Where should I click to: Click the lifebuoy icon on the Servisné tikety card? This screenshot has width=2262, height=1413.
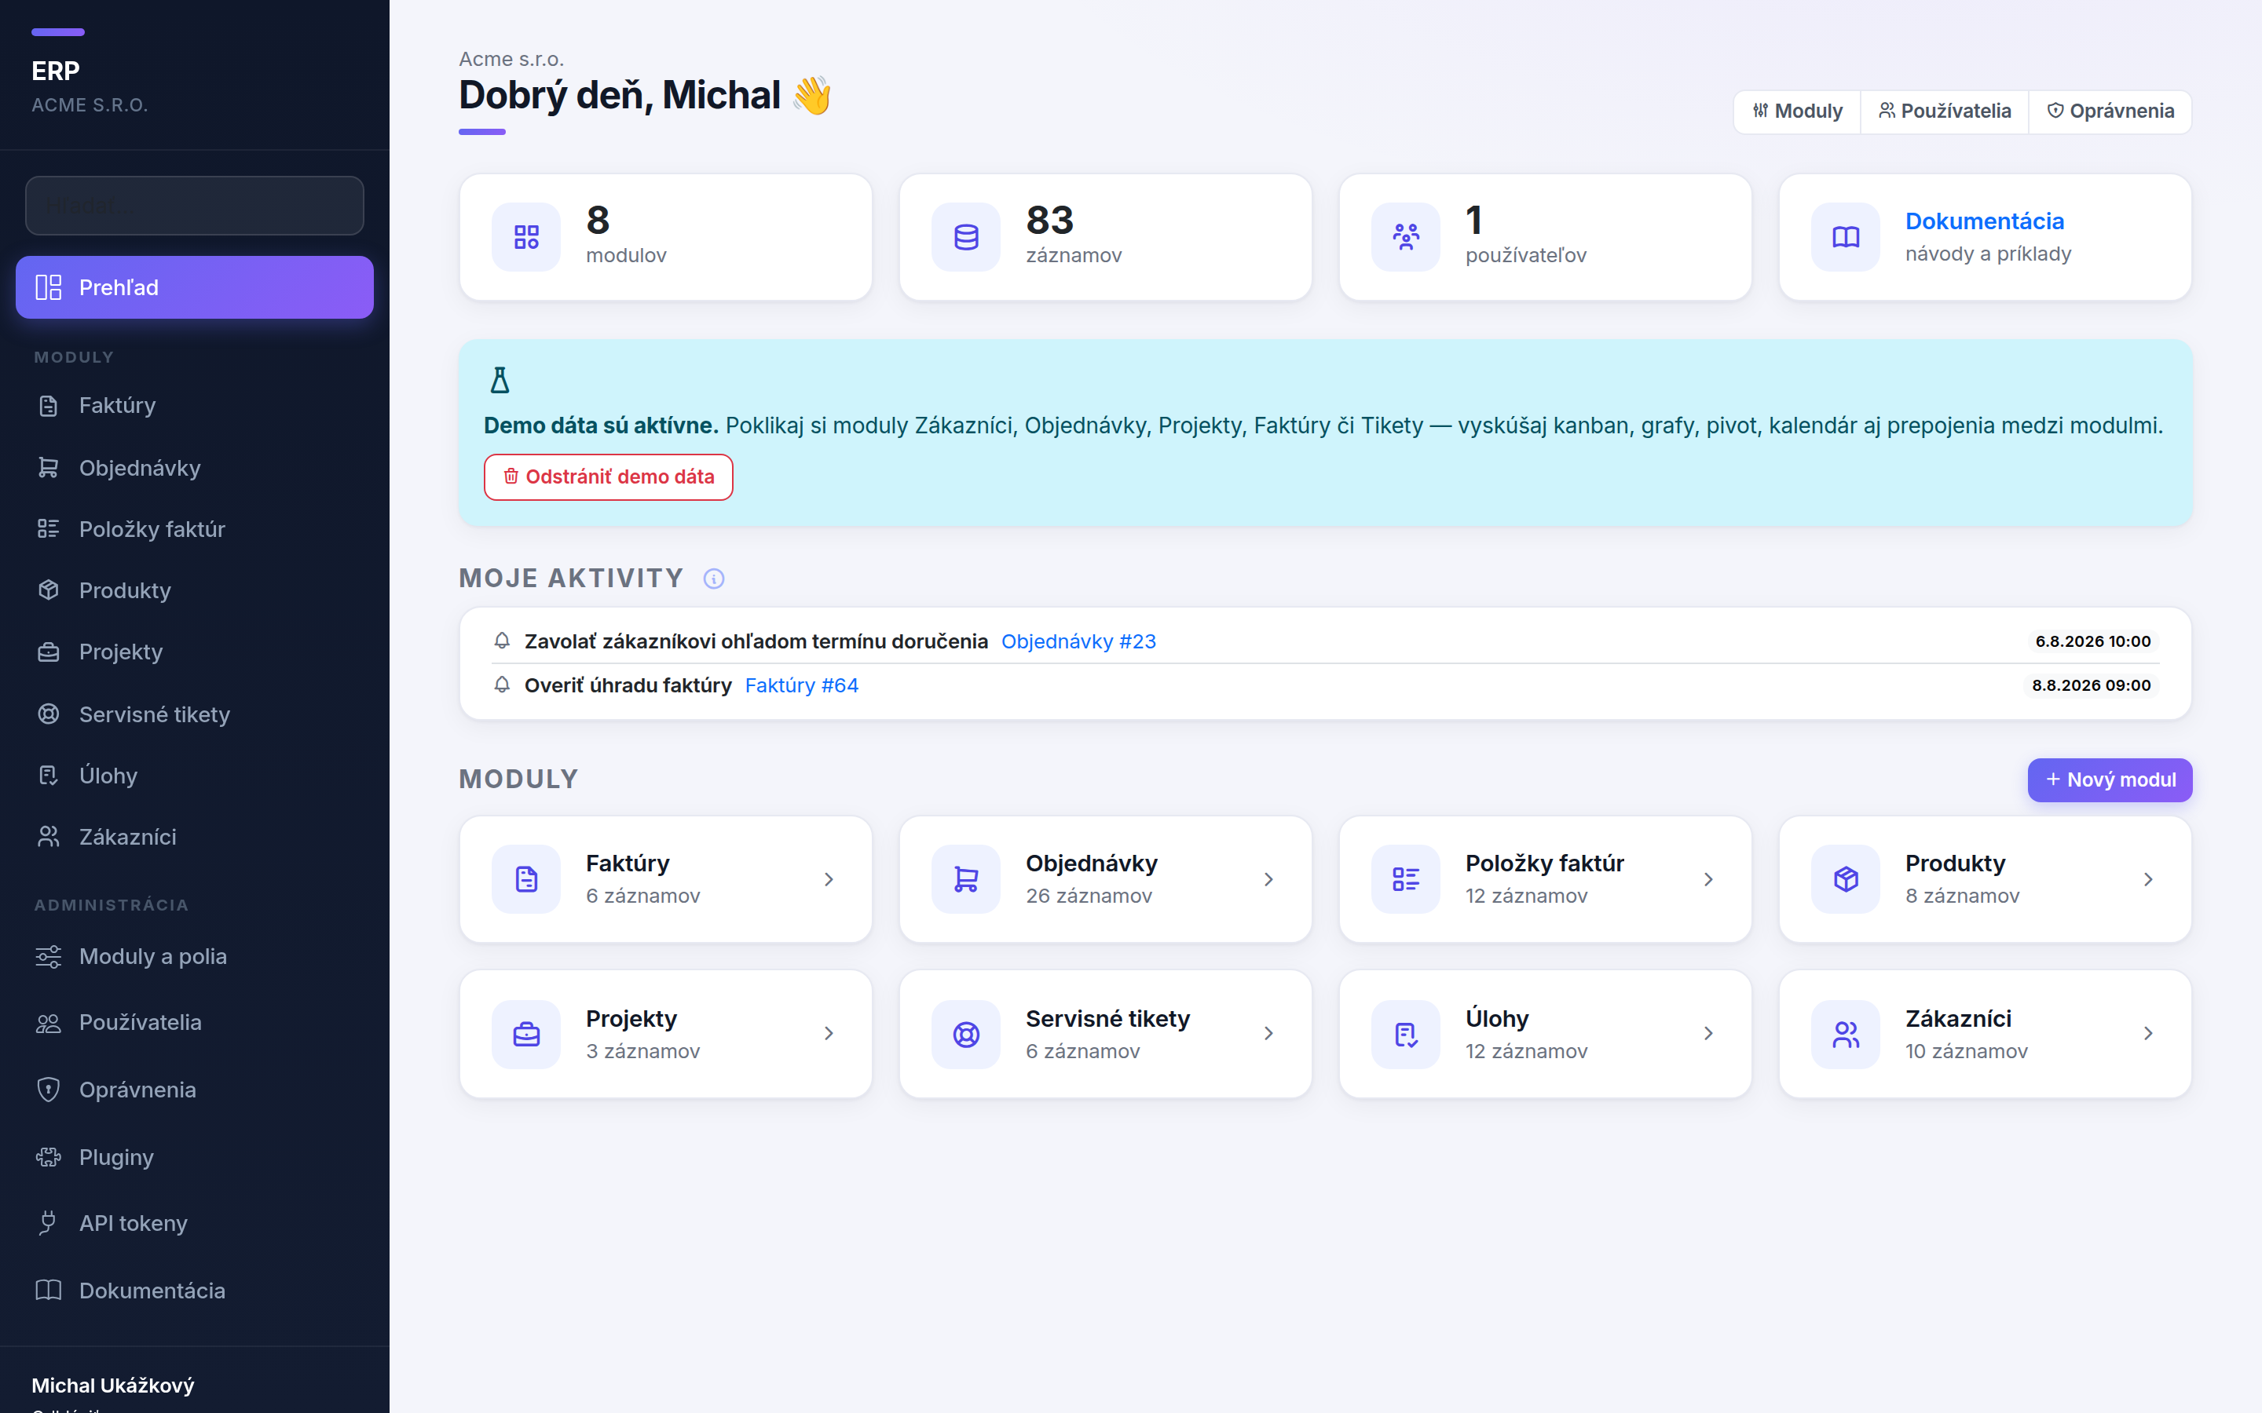[x=965, y=1034]
